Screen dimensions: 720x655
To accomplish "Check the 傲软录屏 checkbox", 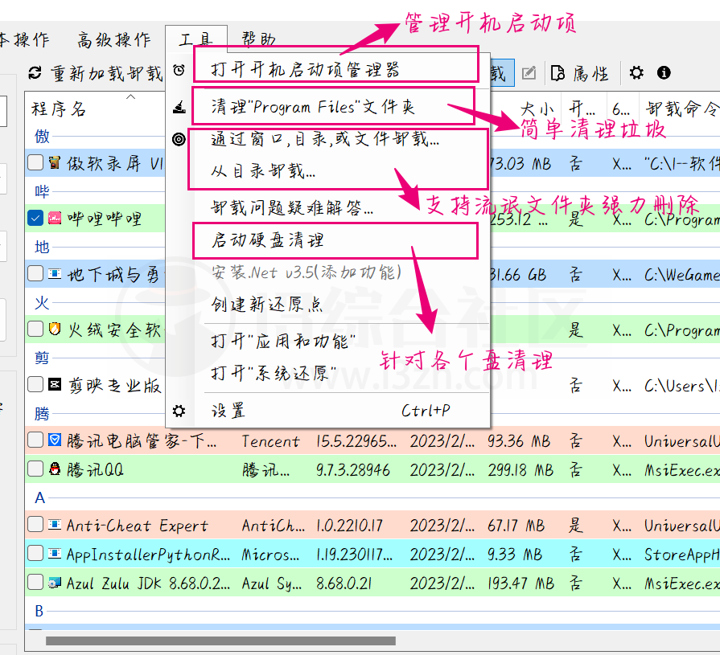I will click(x=35, y=162).
